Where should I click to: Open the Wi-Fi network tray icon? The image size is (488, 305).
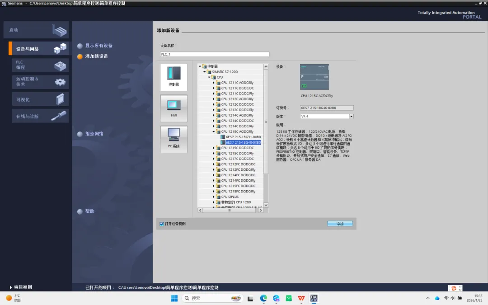(x=446, y=298)
